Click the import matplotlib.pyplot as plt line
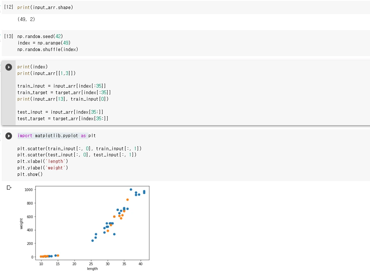This screenshot has height=273, width=370. tap(57, 136)
